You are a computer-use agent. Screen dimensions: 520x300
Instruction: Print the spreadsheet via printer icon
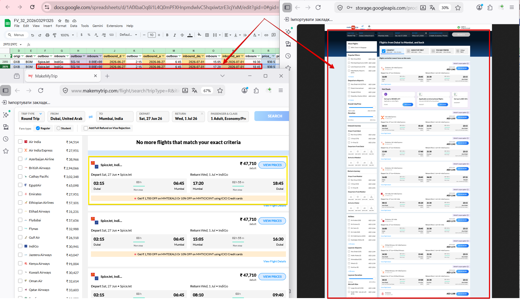[x=47, y=35]
